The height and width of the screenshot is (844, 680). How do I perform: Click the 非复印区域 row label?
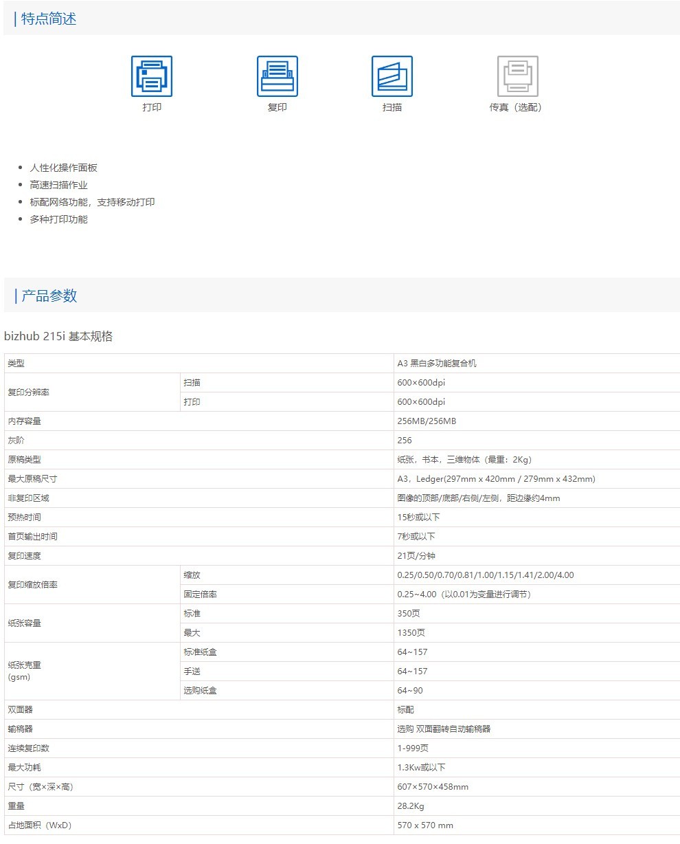[28, 498]
